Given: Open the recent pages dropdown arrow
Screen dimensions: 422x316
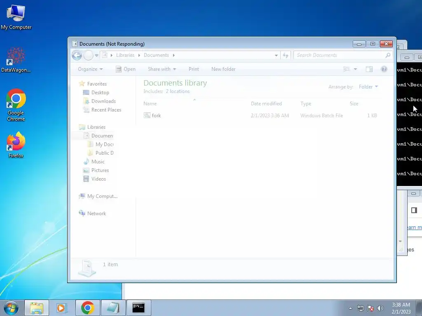Looking at the screenshot, I should [96, 56].
